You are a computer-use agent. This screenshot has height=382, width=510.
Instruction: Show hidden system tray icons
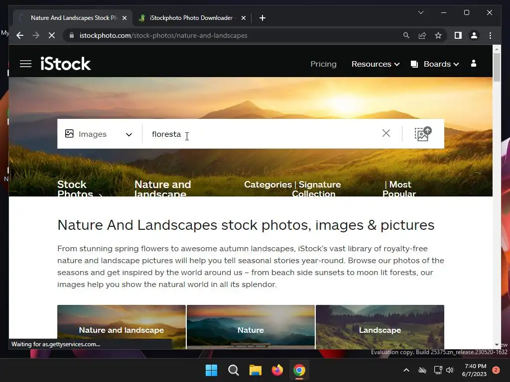click(406, 370)
